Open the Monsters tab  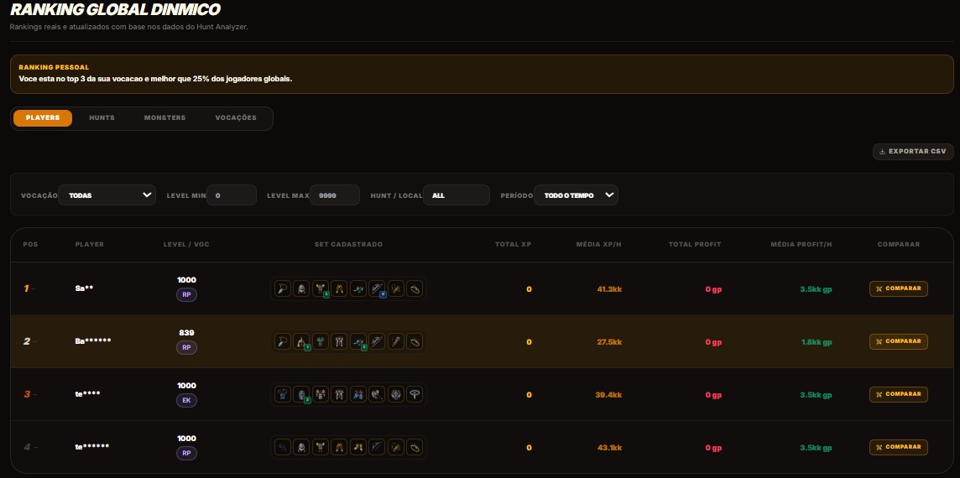click(x=164, y=118)
